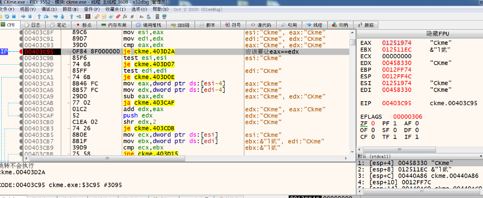Click the globe check-updates icon
The image size is (483, 198).
click(x=164, y=16)
